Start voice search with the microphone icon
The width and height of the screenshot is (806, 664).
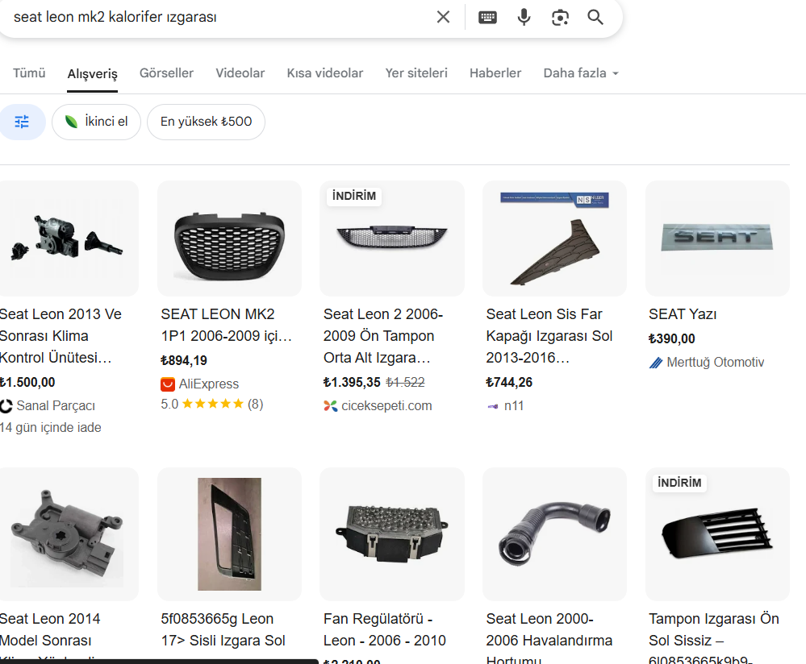(524, 17)
